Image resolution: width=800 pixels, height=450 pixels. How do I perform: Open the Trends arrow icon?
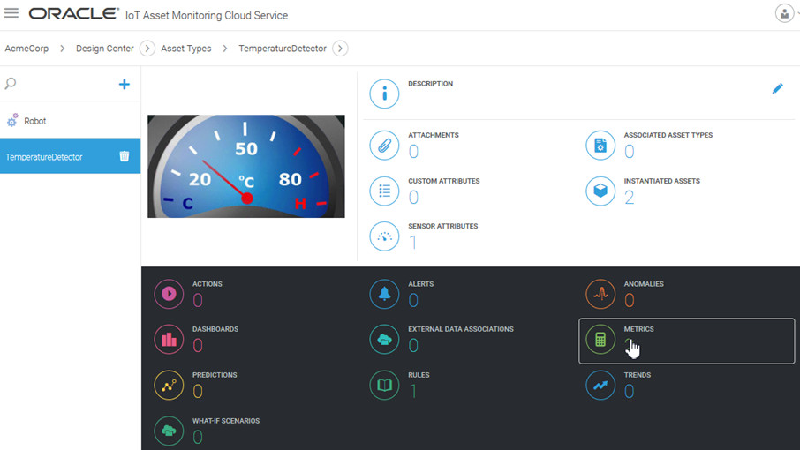600,386
